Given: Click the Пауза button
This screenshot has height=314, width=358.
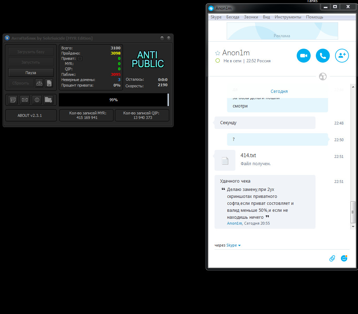Looking at the screenshot, I should tap(31, 73).
